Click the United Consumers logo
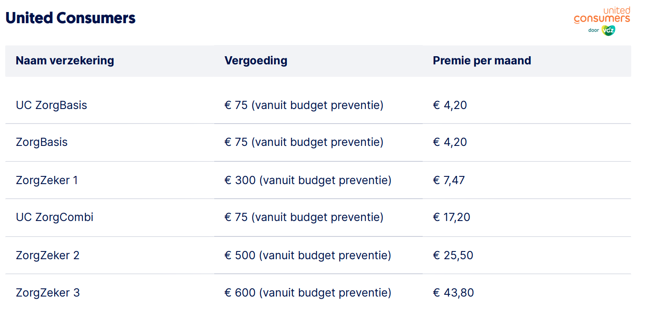Image resolution: width=645 pixels, height=333 pixels. click(x=602, y=15)
